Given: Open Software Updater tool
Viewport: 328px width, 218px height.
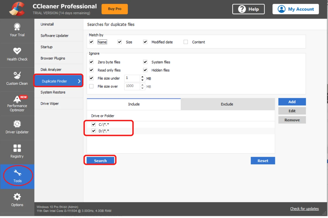Looking at the screenshot, I should tap(59, 36).
